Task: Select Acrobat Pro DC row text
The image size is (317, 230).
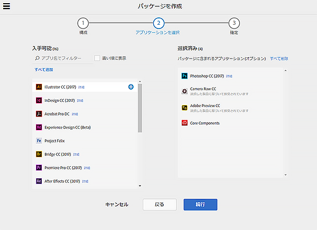Action: click(x=57, y=114)
